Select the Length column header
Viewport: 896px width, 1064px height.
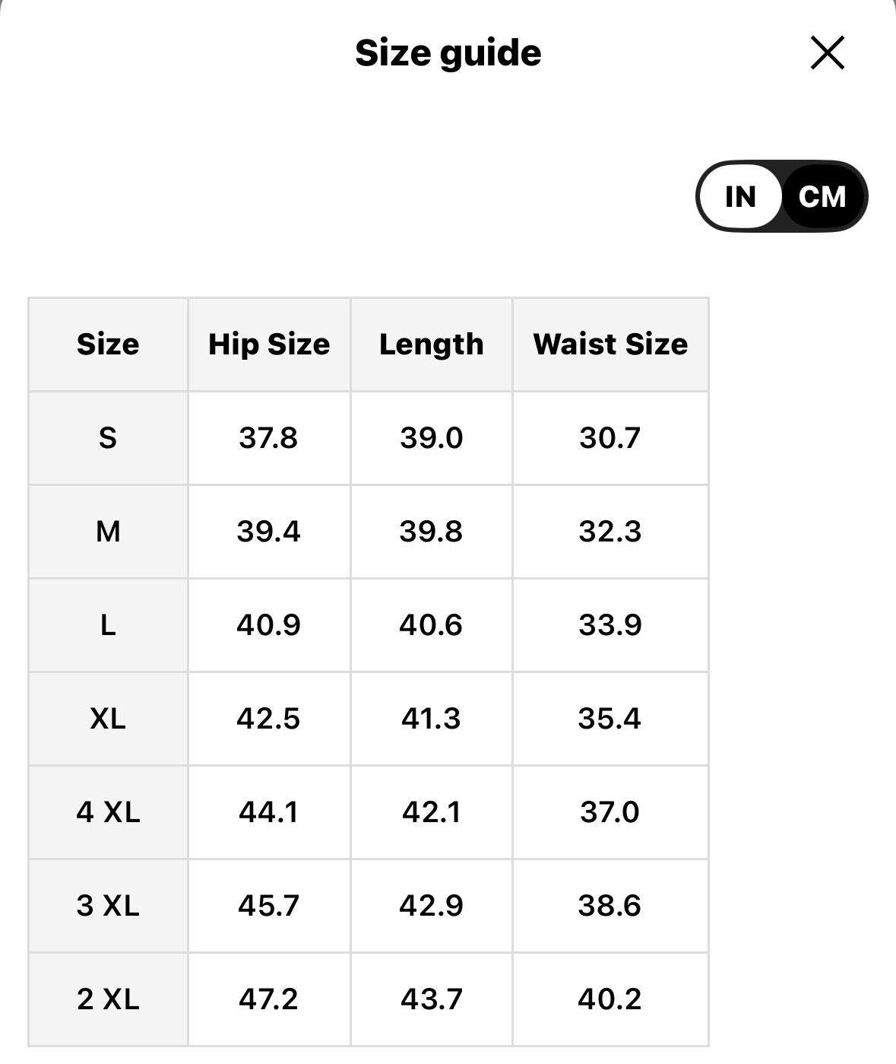431,345
